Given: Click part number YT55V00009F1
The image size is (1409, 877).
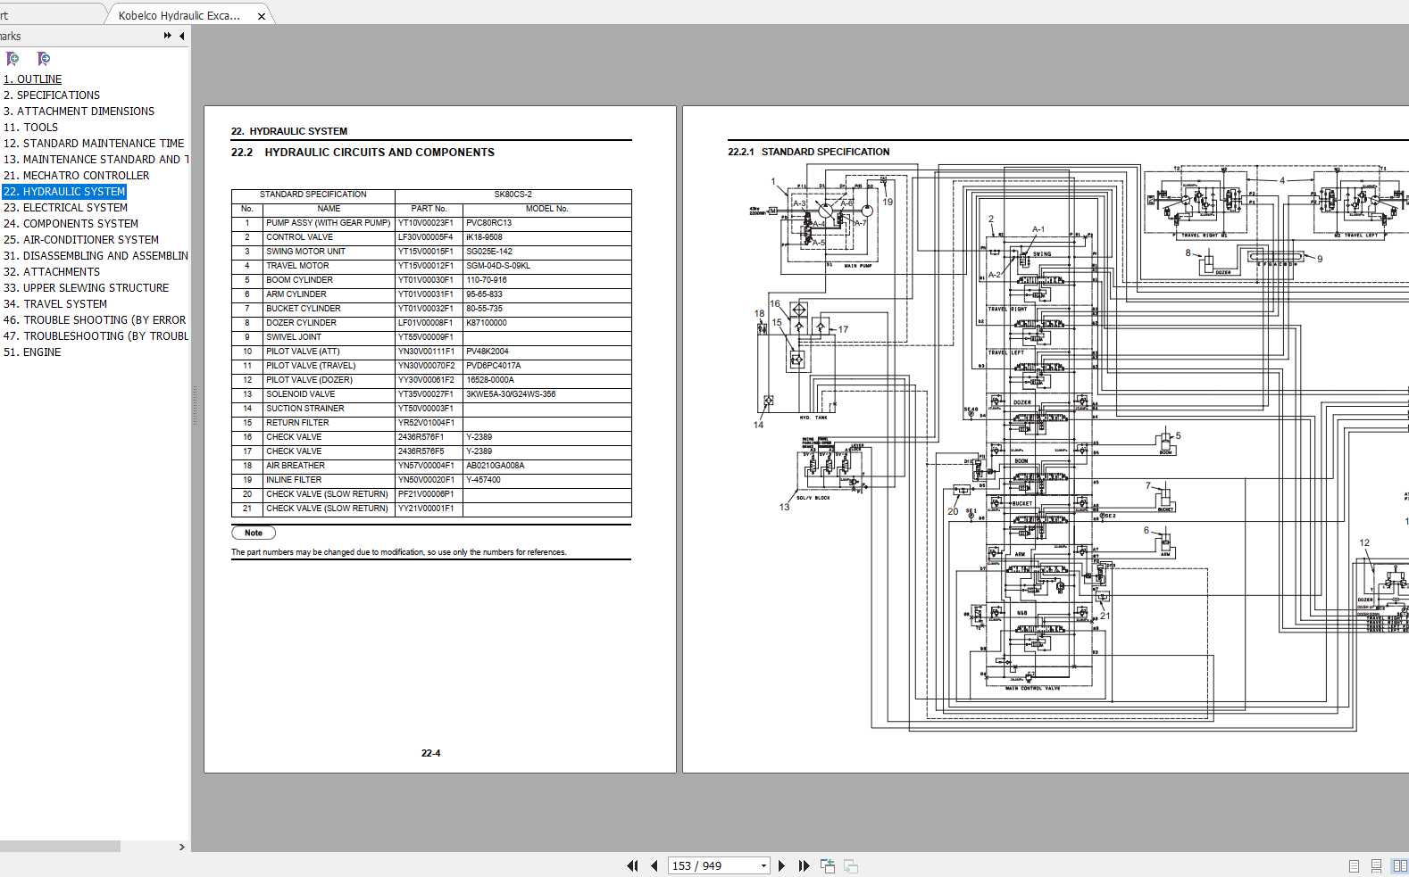Looking at the screenshot, I should click(426, 337).
